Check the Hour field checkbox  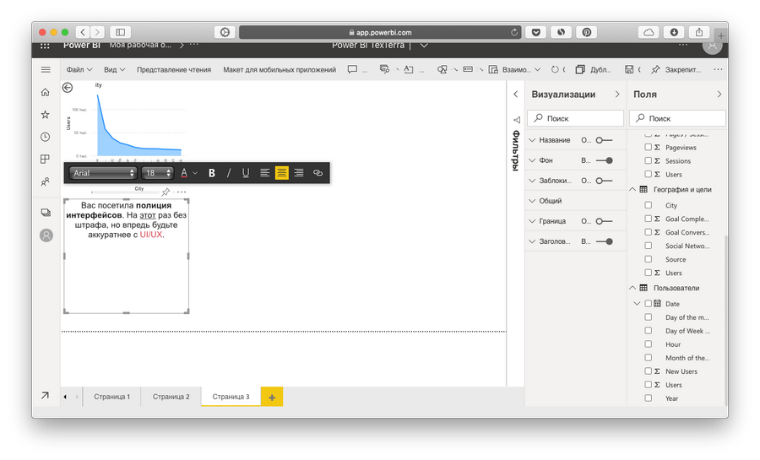[x=648, y=344]
